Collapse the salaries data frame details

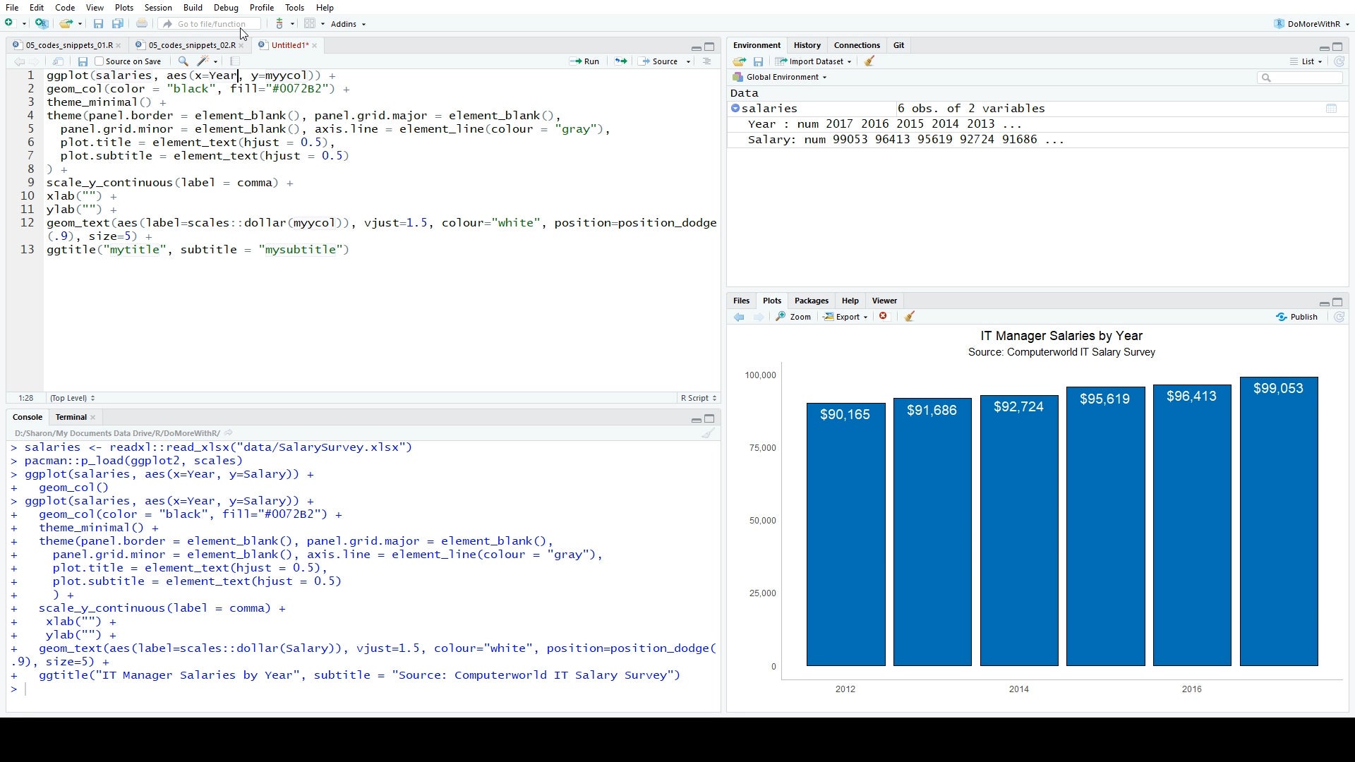pos(735,109)
